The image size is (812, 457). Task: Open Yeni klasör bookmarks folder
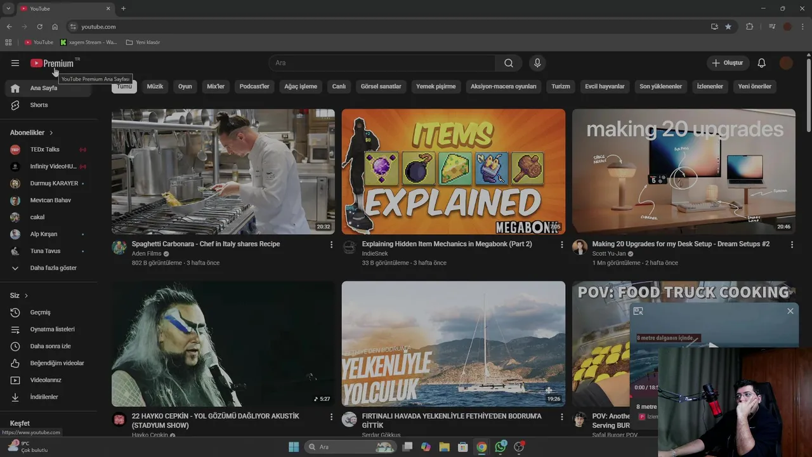[143, 43]
